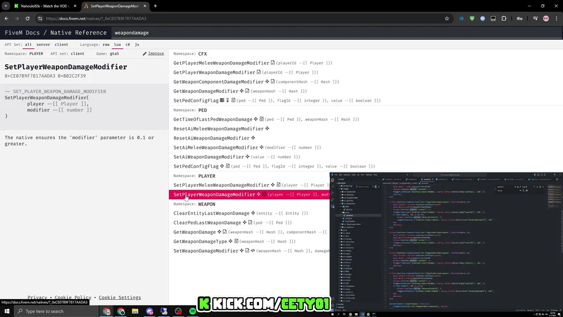Open SetPlayerMeleeWeaponDamageModifier native

point(221,185)
